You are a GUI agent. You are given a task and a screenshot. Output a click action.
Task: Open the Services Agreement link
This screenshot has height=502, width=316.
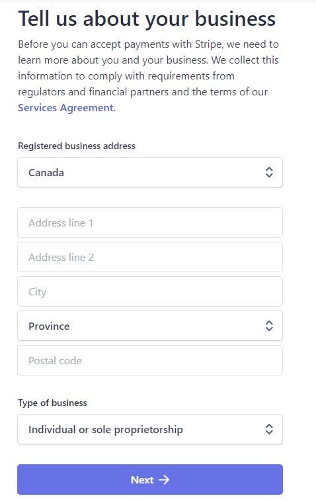[65, 108]
